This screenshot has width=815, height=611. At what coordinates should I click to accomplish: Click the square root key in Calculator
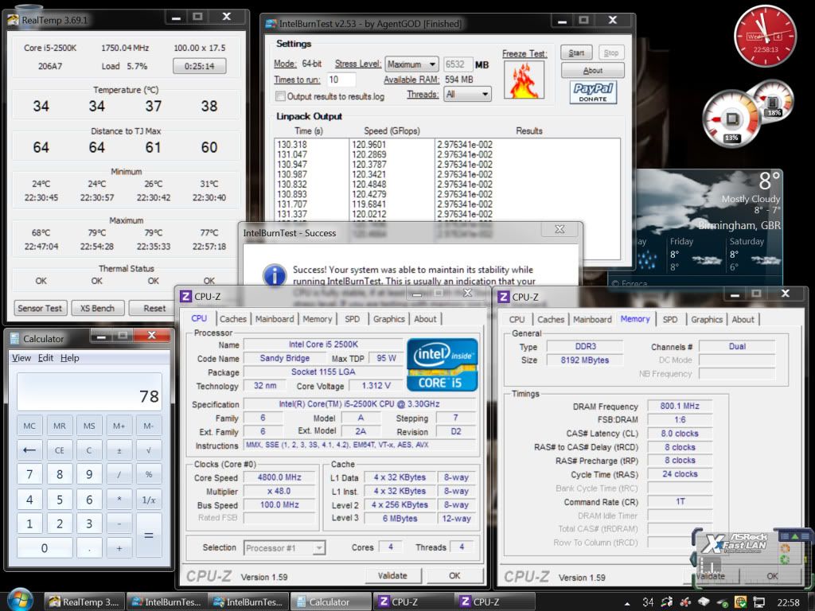[x=149, y=450]
